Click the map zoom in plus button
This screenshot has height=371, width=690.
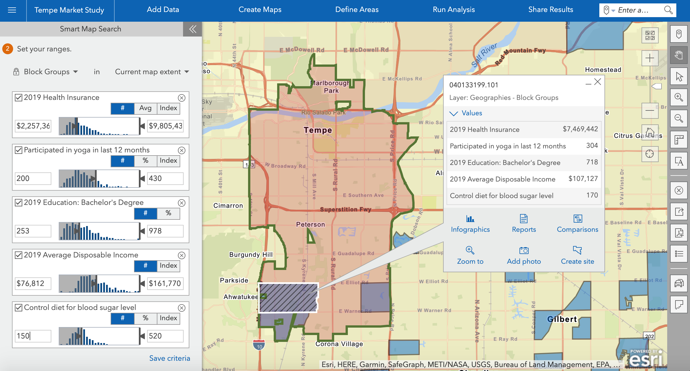coord(650,59)
